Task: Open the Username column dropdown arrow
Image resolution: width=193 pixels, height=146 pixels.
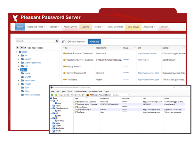Action: 120,48
